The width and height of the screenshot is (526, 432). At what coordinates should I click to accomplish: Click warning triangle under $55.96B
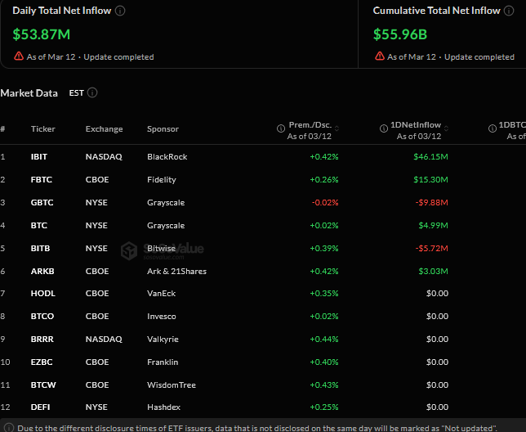point(380,56)
